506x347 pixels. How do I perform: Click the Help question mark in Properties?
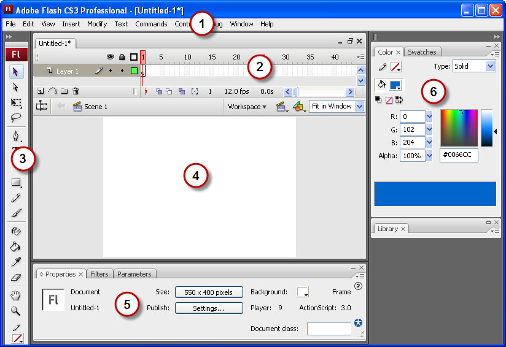[358, 286]
